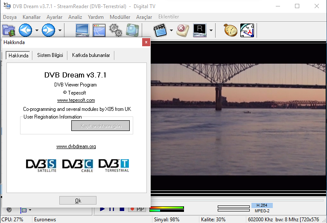The width and height of the screenshot is (327, 223).
Task: Click the colored signal level bar
Action: coord(166,208)
